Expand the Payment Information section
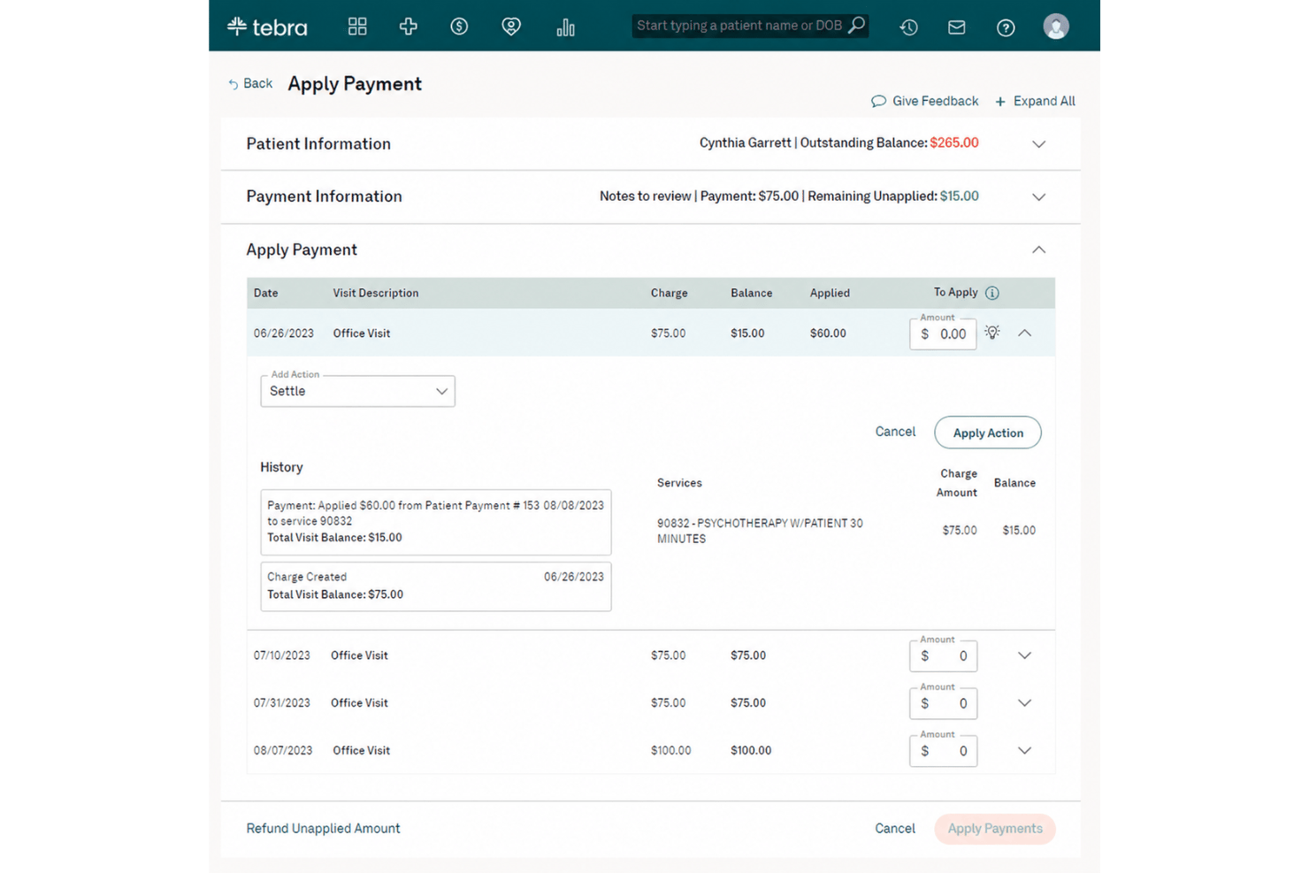 pos(1039,197)
